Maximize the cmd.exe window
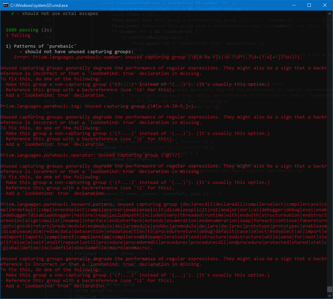The height and width of the screenshot is (299, 333). pos(309,5)
